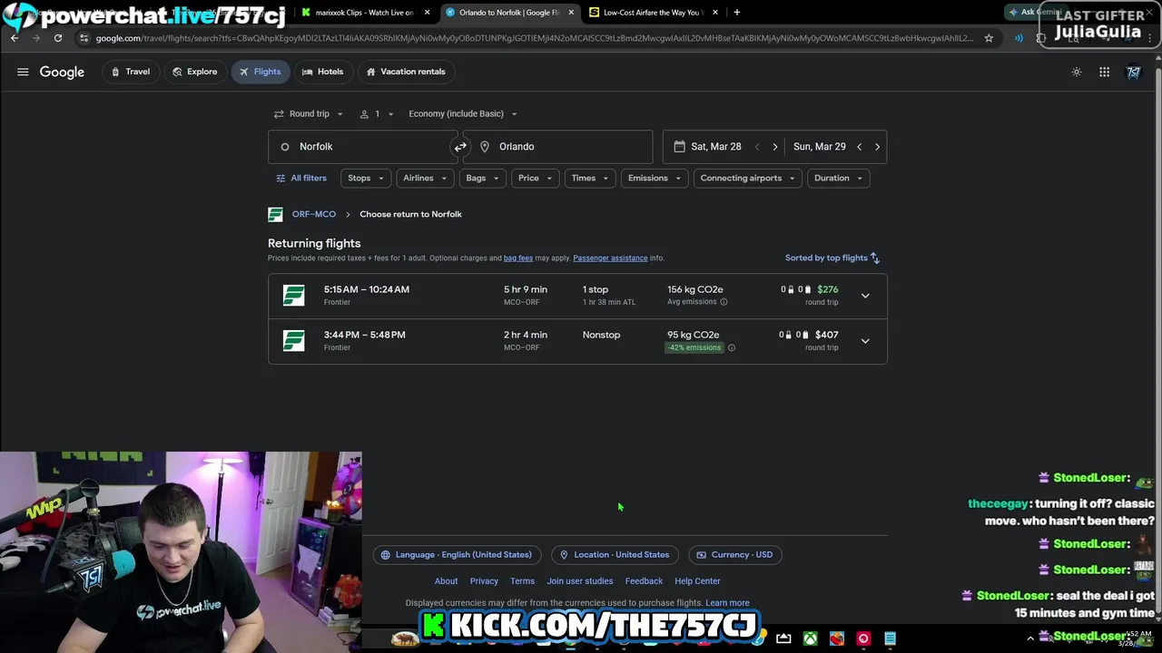This screenshot has width=1162, height=653.
Task: Open the Passenger assistance link
Action: pyautogui.click(x=610, y=258)
